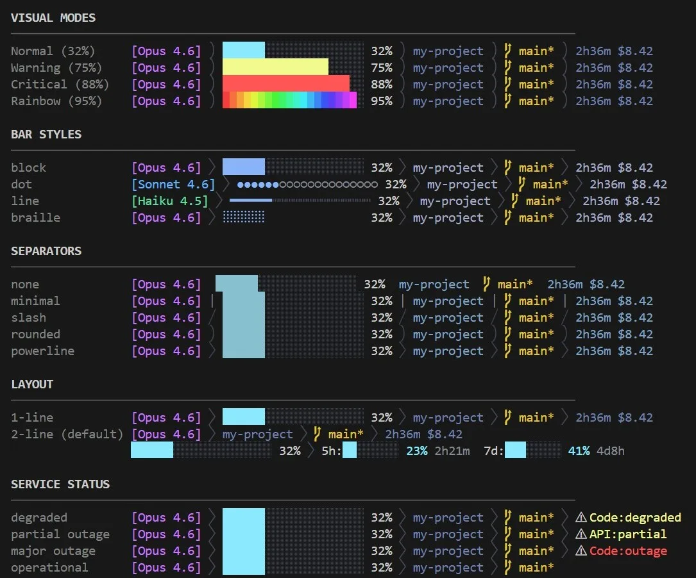The image size is (696, 578).
Task: Click the warning triangle beside Code:degraded
Action: pos(581,517)
